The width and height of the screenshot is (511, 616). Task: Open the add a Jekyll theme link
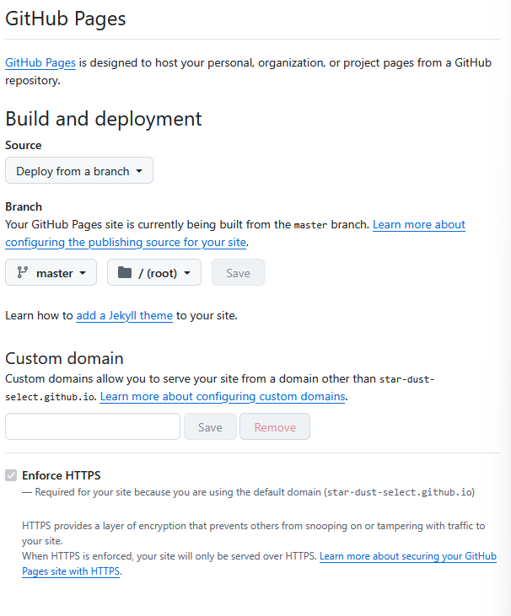tap(124, 315)
